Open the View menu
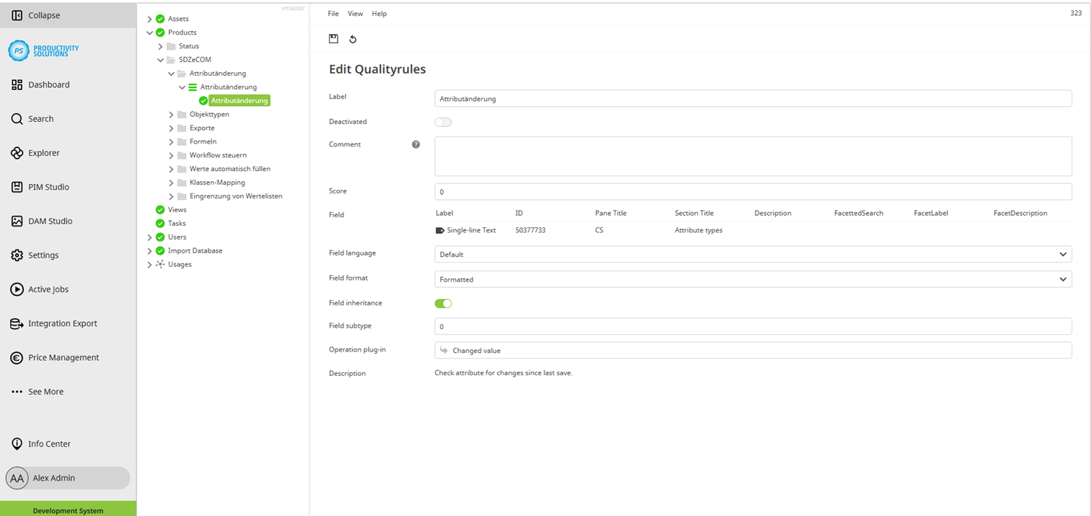The width and height of the screenshot is (1091, 516). [x=355, y=13]
